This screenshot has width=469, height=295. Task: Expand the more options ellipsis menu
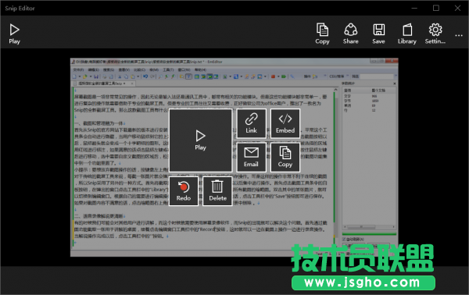[459, 35]
